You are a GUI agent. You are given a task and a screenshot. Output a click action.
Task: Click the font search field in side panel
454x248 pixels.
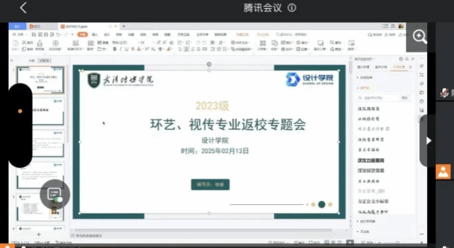point(379,98)
